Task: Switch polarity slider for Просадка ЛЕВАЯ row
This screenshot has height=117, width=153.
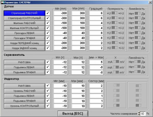Action: (x=115, y=33)
